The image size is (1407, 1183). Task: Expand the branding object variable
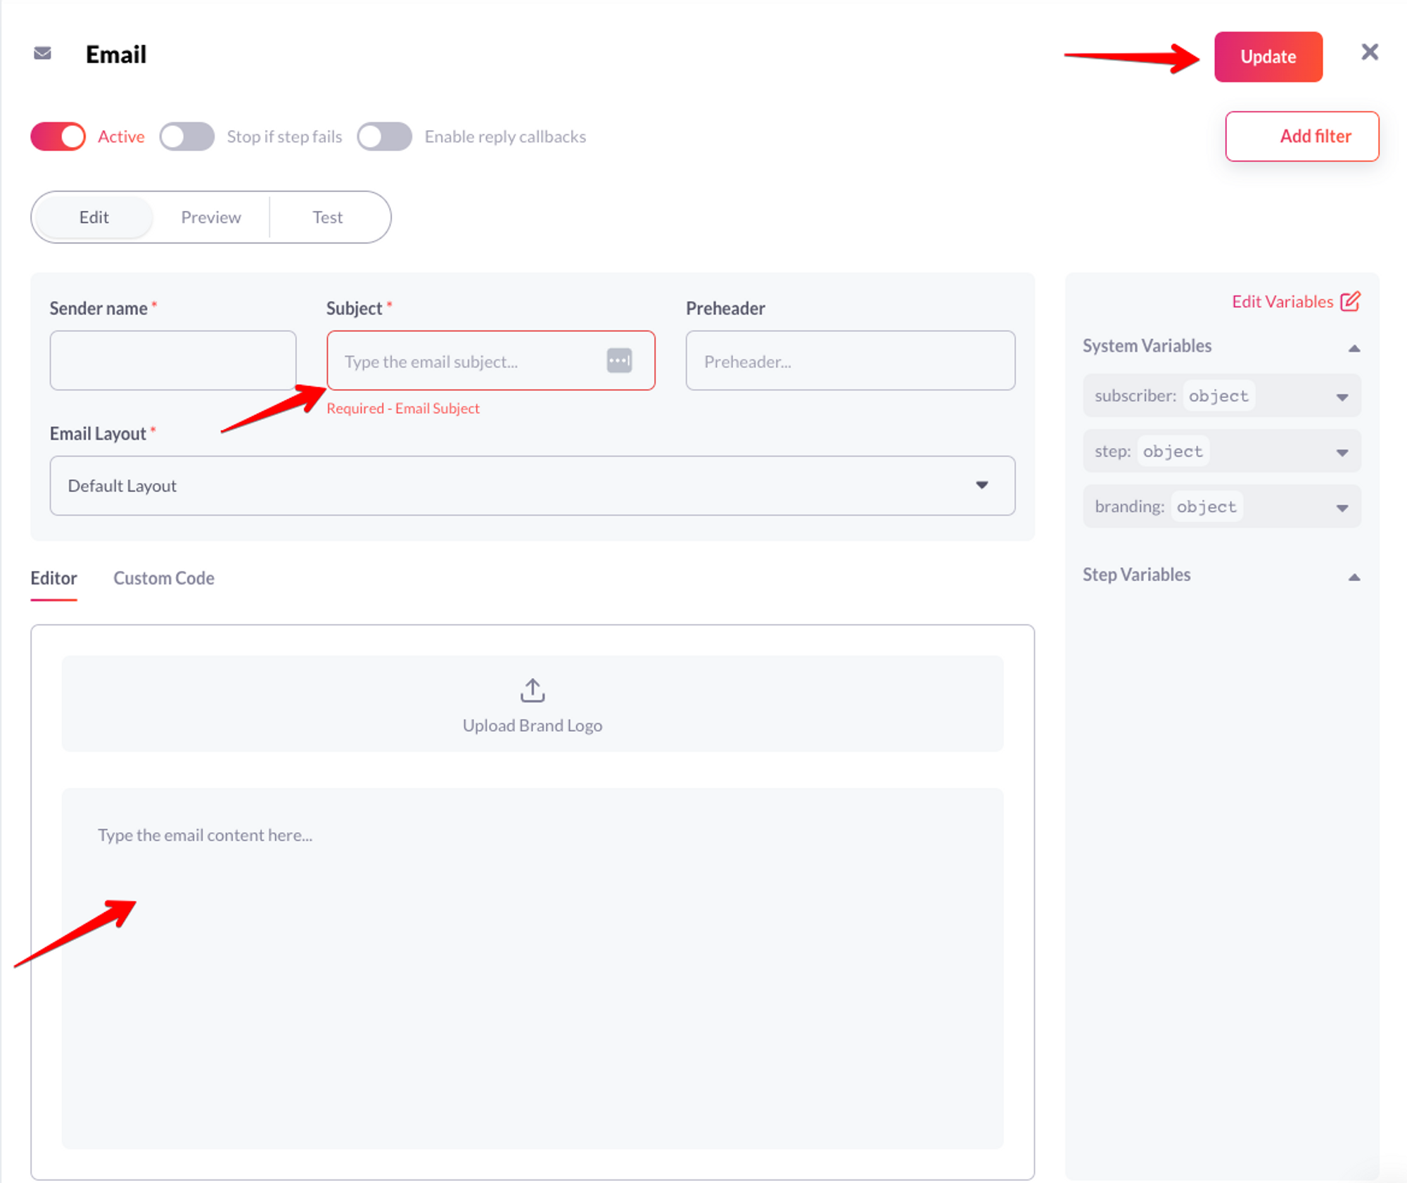1342,507
